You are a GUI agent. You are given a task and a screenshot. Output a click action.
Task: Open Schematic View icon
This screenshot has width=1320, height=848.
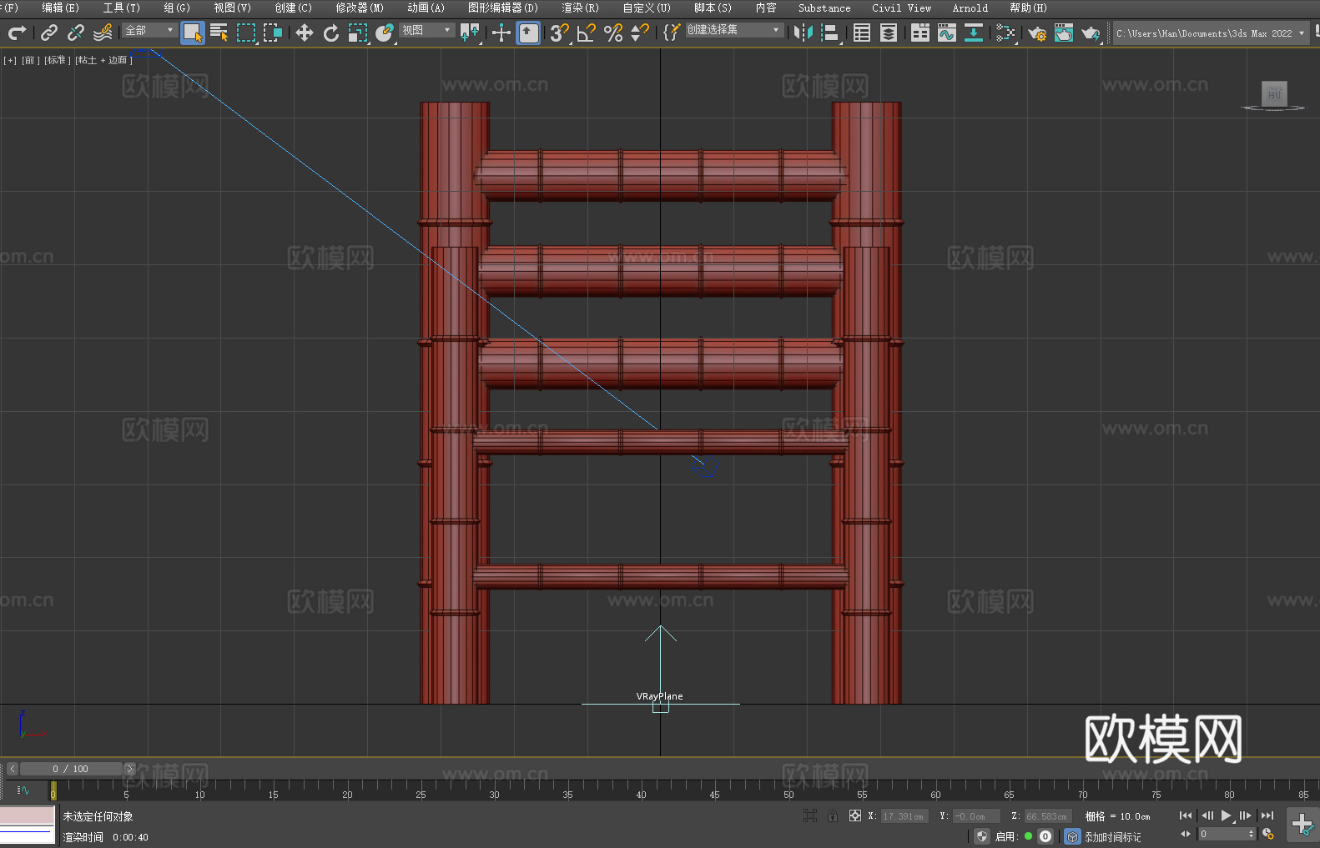[x=974, y=33]
